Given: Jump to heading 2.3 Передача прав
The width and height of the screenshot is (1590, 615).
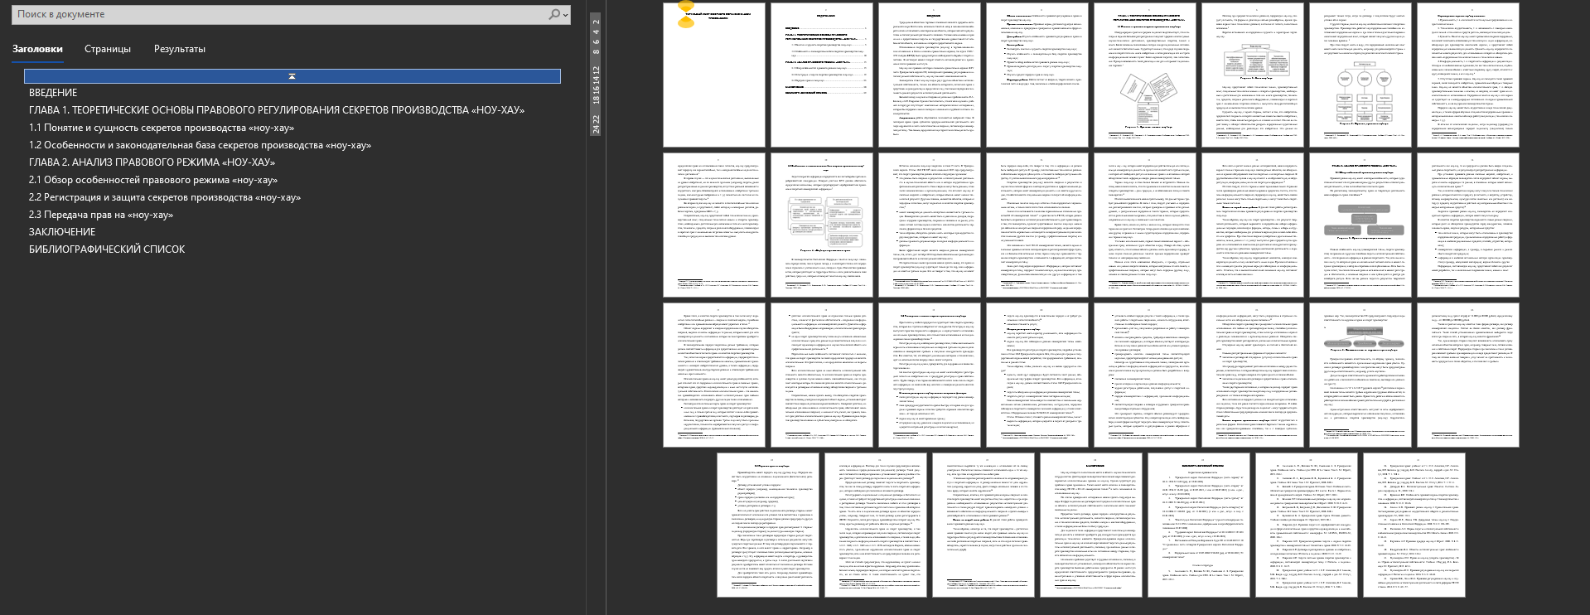Looking at the screenshot, I should click(101, 215).
